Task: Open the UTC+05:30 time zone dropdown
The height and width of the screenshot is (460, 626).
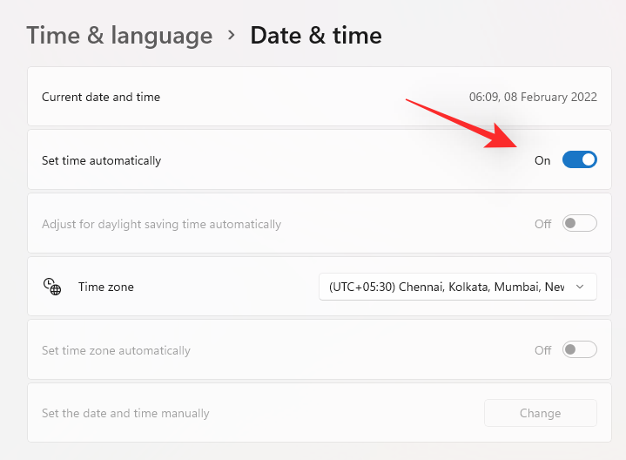Action: pos(446,287)
